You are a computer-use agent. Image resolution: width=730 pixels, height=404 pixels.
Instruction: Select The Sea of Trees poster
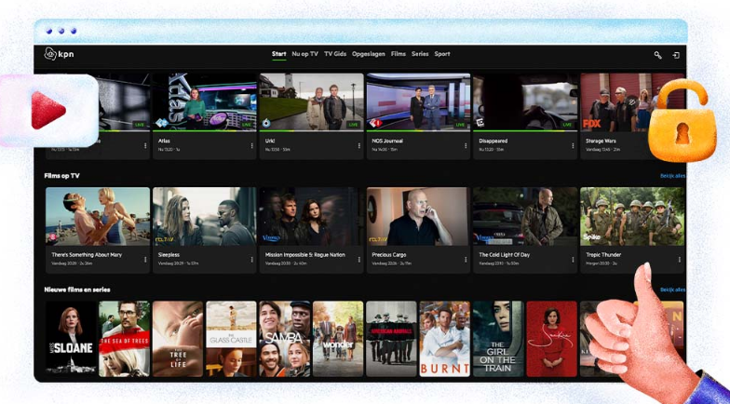point(125,339)
